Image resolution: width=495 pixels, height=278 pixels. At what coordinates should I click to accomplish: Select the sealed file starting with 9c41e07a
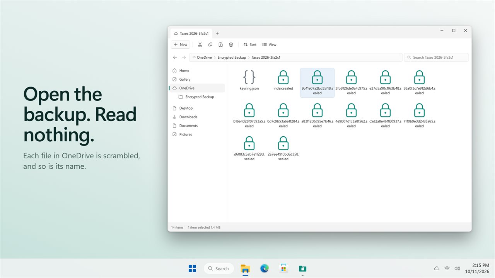[317, 83]
